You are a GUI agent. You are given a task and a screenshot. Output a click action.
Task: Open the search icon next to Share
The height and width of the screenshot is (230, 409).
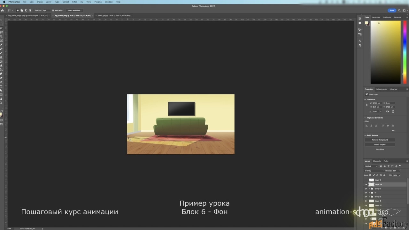(x=399, y=11)
